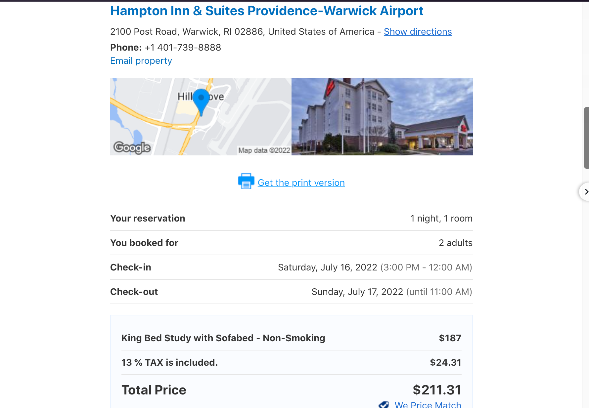Viewport: 589px width, 408px height.
Task: Open the Show directions link
Action: tap(418, 32)
